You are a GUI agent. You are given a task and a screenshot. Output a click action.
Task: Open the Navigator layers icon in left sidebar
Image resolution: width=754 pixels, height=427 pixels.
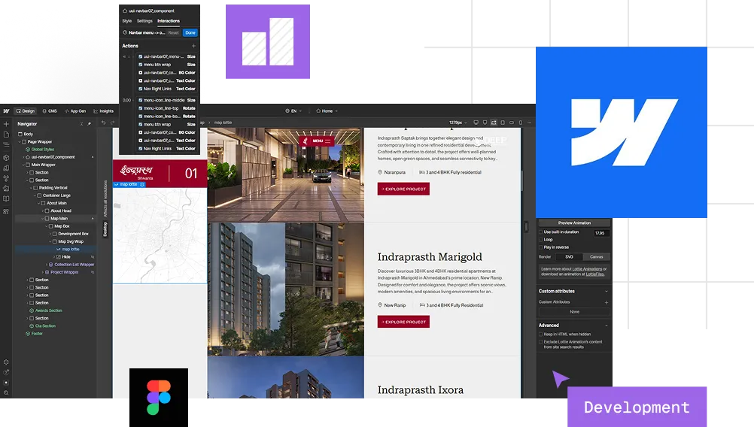point(6,144)
